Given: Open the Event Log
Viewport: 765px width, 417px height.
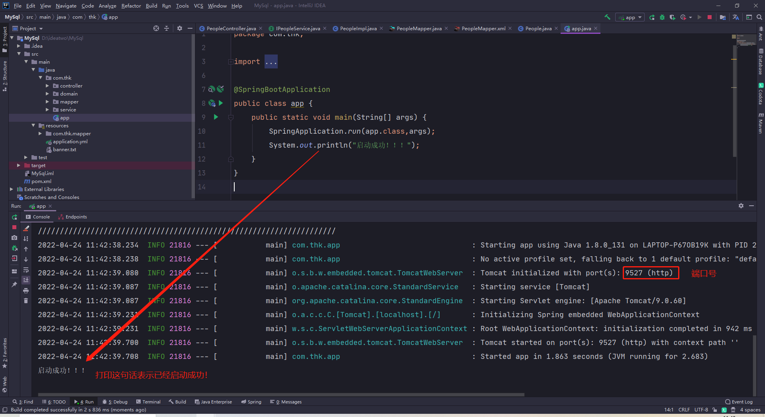Looking at the screenshot, I should (739, 402).
